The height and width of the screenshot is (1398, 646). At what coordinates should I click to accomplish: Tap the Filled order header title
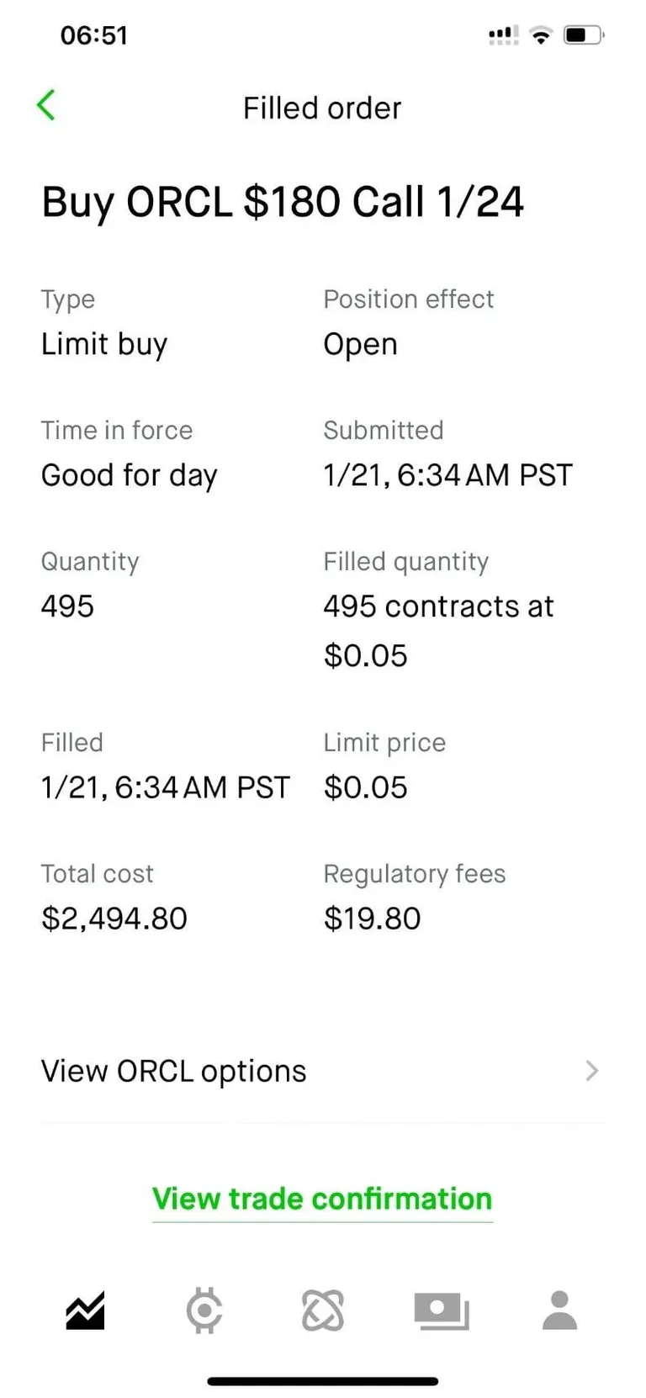tap(322, 109)
